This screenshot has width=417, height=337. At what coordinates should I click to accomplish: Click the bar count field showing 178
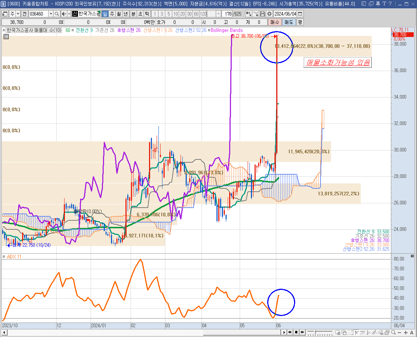(x=228, y=14)
